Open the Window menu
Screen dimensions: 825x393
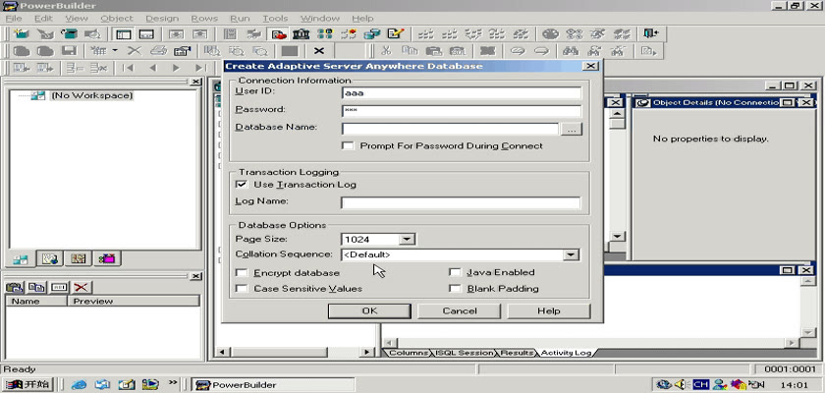[x=320, y=18]
